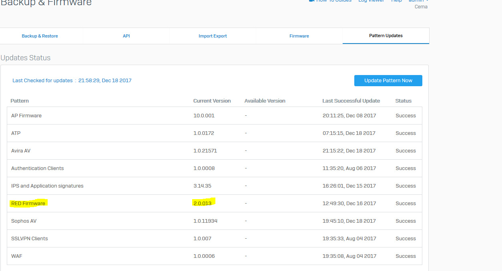Click Avira AV update time 21:15:22, Dec 18 2017

[x=349, y=151]
